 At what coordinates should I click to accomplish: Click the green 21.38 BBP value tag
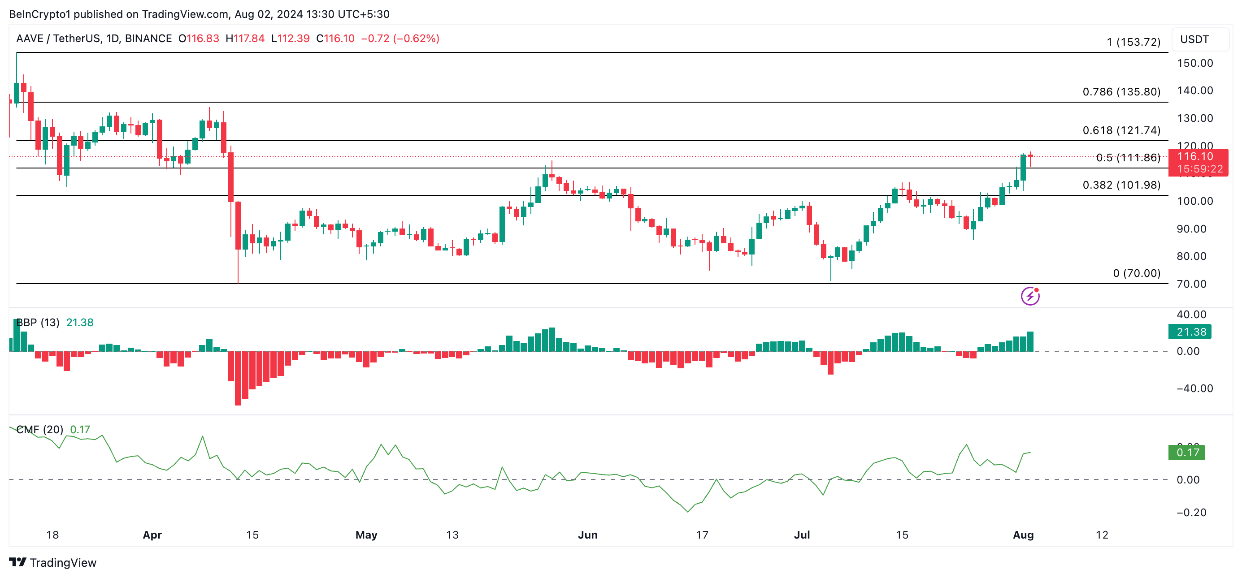coord(1190,332)
